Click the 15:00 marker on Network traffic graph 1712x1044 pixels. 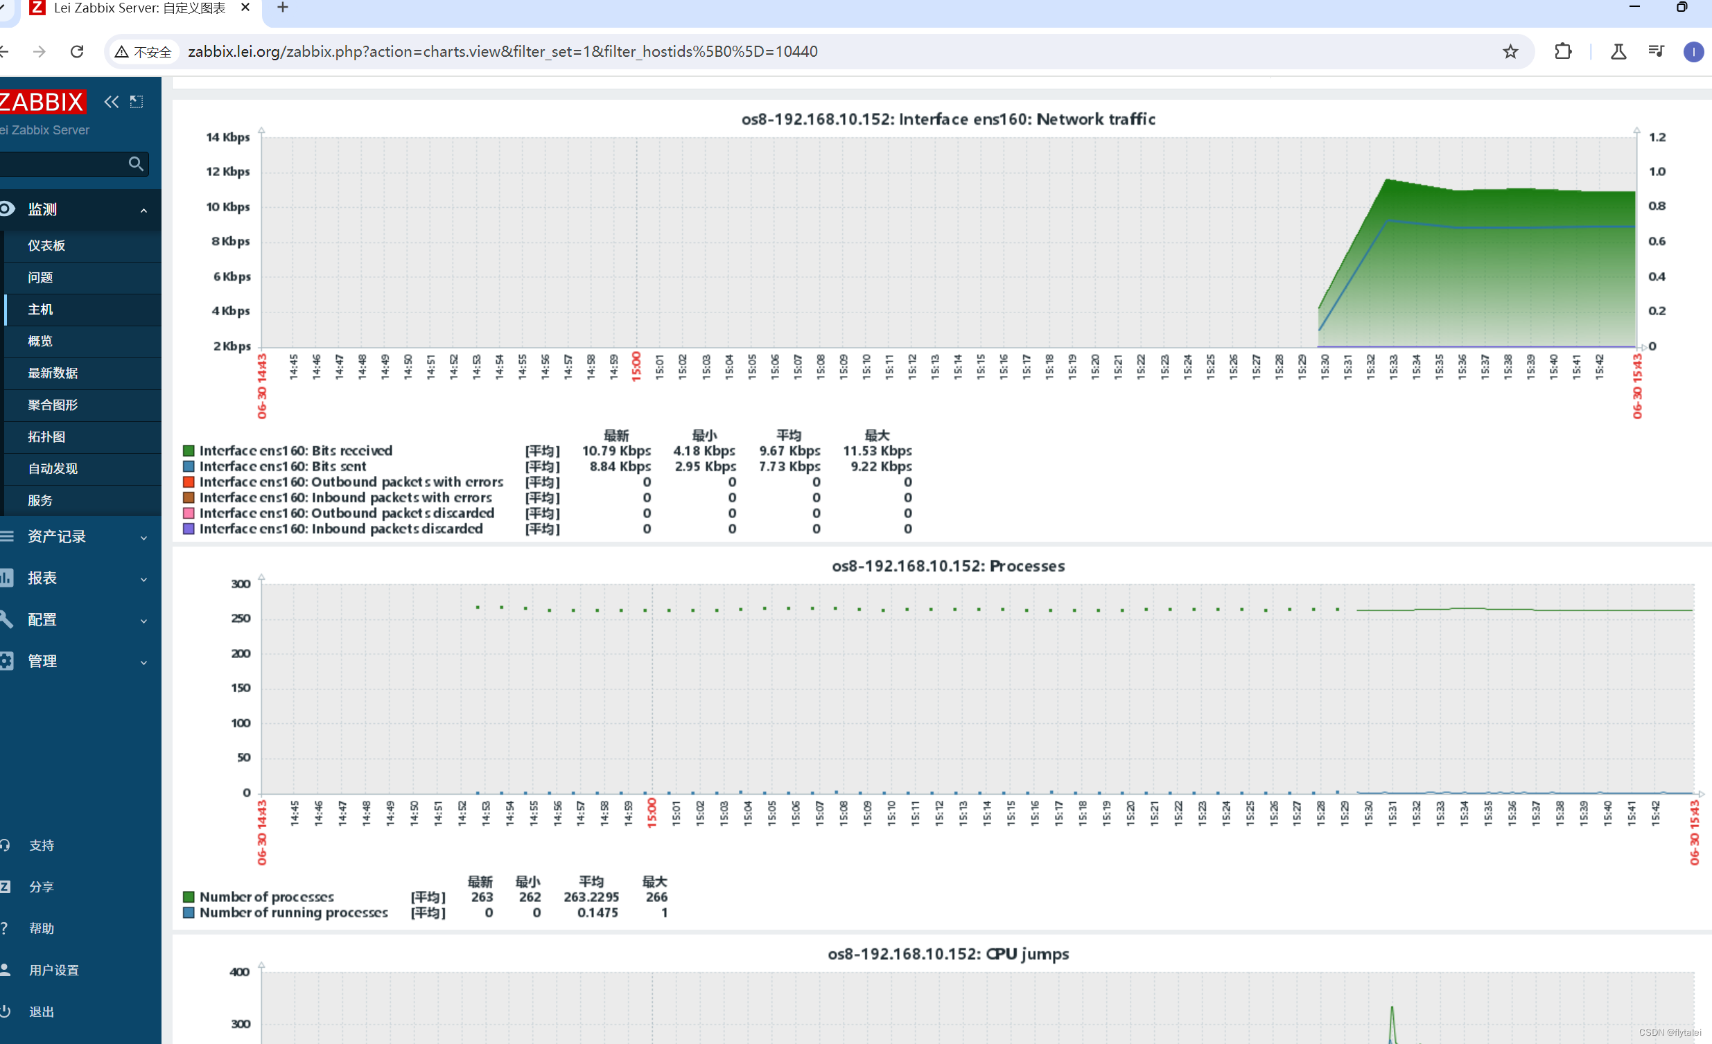636,366
